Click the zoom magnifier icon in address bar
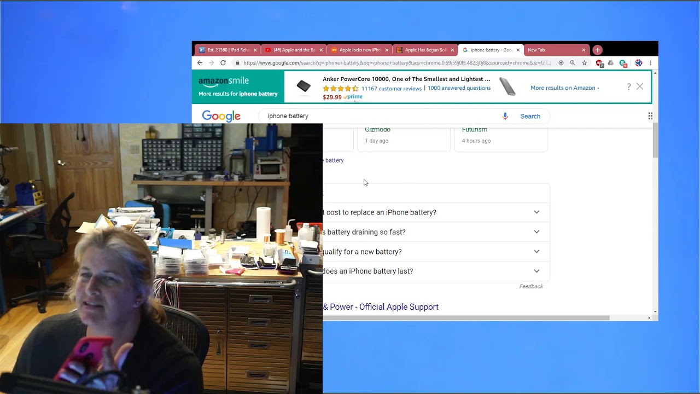Image resolution: width=700 pixels, height=394 pixels. click(573, 63)
